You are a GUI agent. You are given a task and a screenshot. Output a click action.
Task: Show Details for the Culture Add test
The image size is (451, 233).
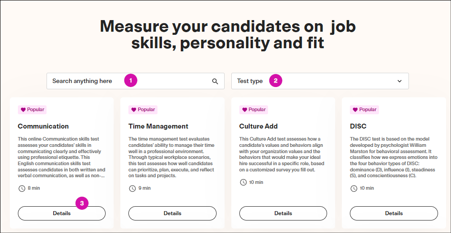[x=283, y=213]
